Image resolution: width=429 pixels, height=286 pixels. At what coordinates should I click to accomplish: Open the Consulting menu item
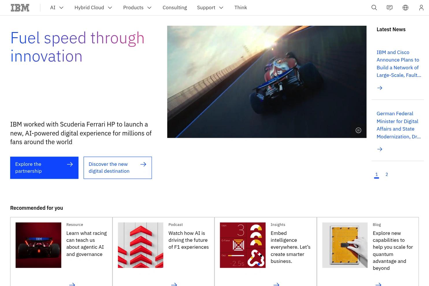click(x=175, y=8)
